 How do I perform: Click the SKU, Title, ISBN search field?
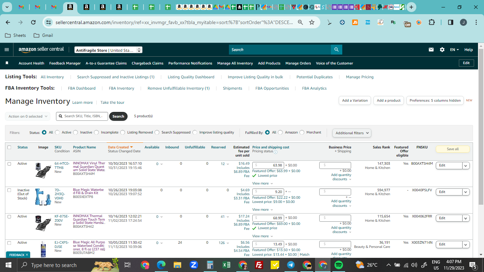click(x=82, y=116)
